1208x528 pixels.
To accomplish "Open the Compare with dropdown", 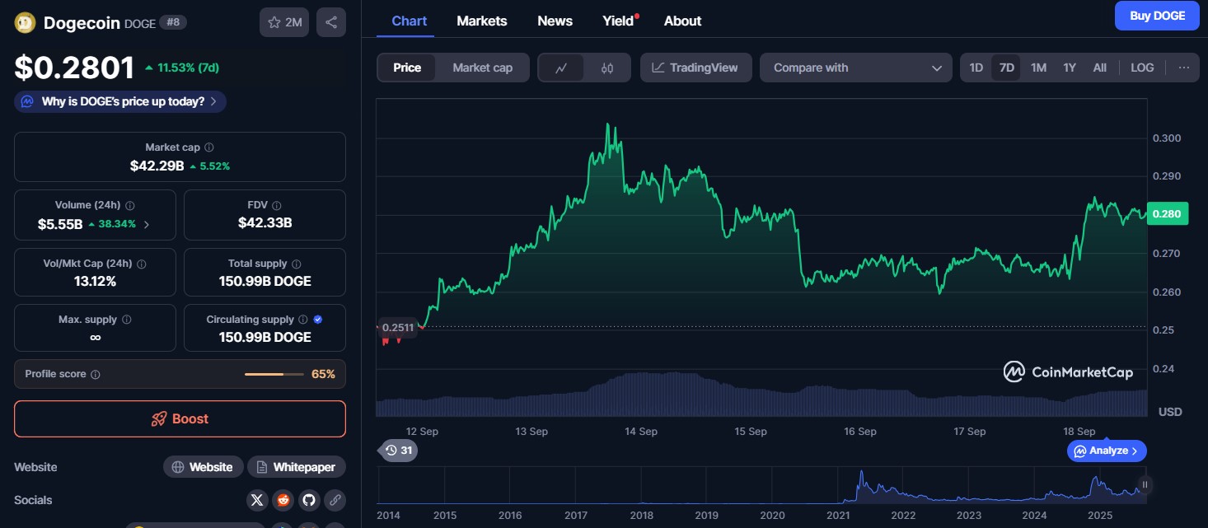I will [856, 68].
